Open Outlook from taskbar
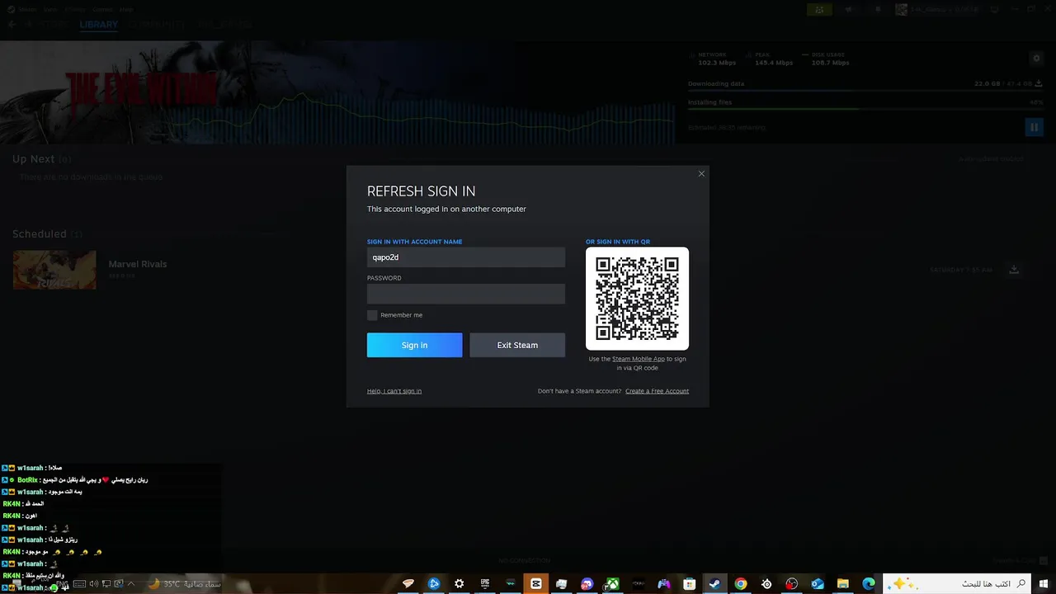 pyautogui.click(x=818, y=583)
